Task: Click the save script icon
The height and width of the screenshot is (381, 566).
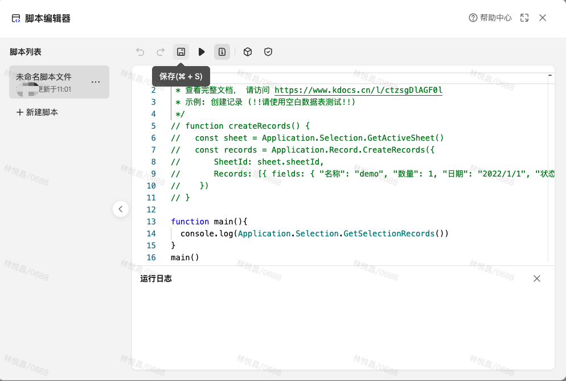Action: pyautogui.click(x=181, y=52)
